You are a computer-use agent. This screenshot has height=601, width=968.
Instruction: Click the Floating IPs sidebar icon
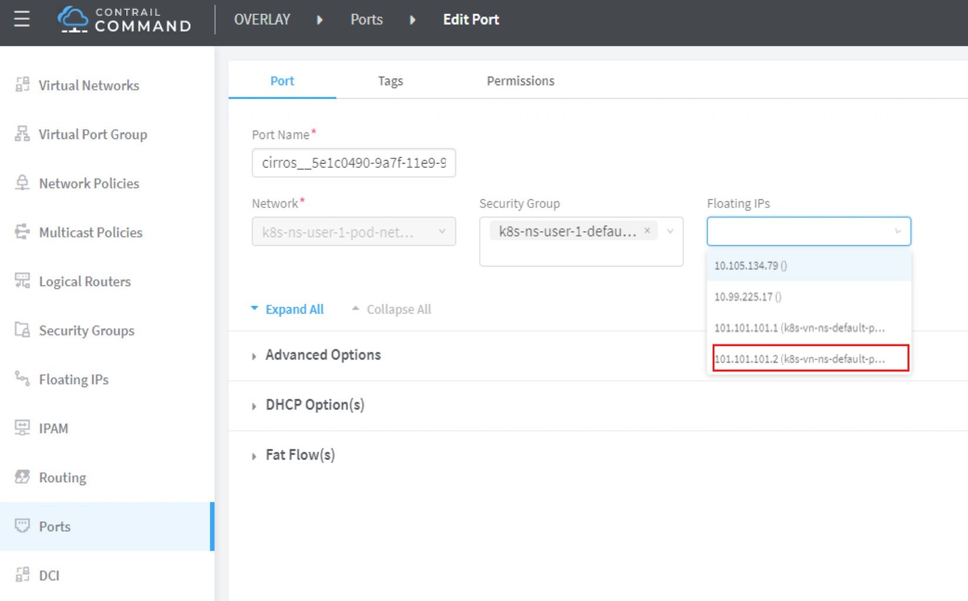pos(22,379)
